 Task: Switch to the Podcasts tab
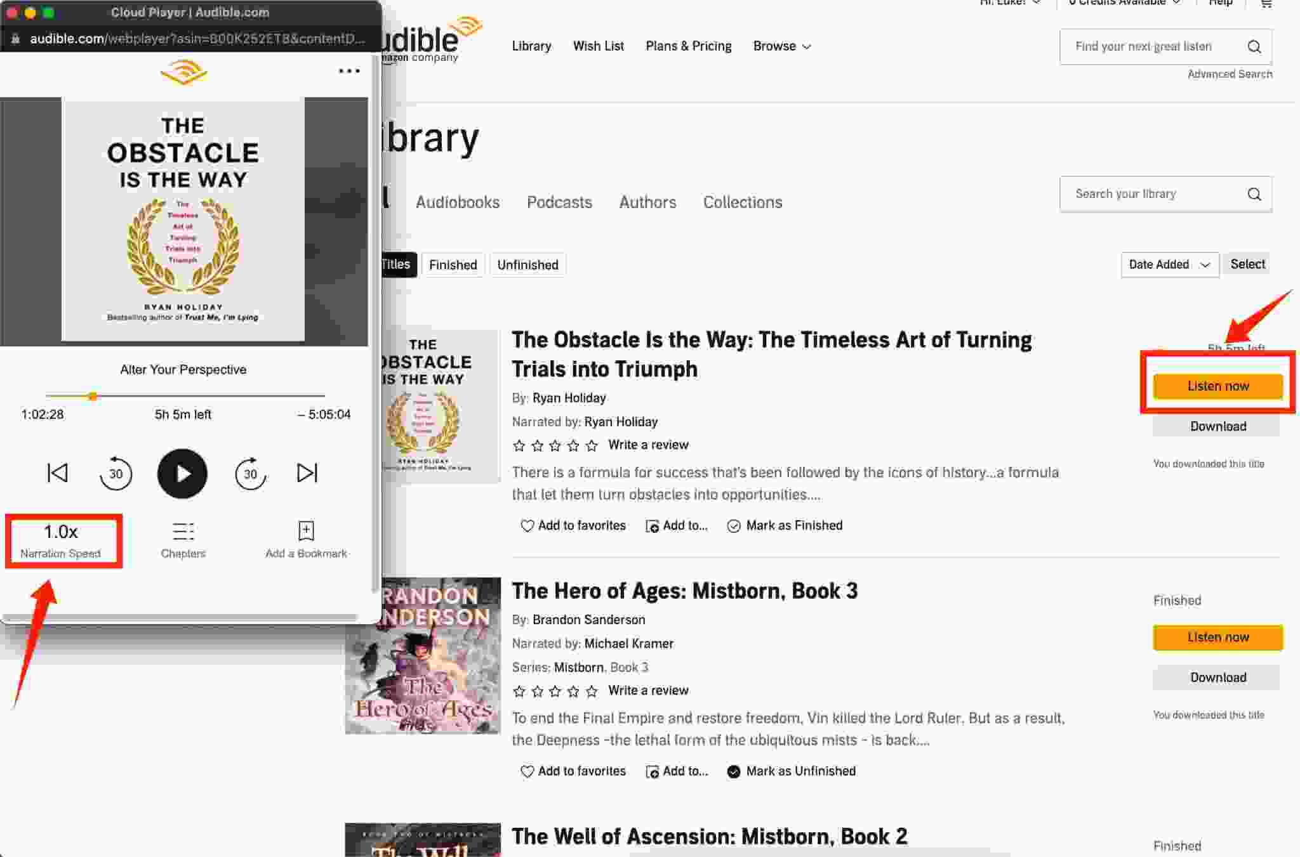pos(559,202)
